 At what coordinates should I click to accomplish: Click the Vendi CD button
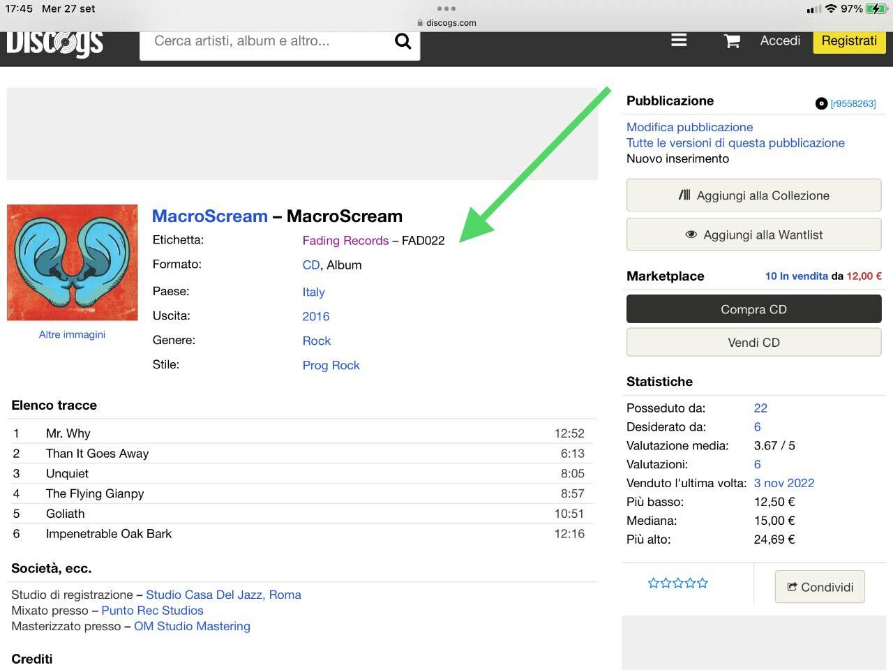tap(753, 343)
